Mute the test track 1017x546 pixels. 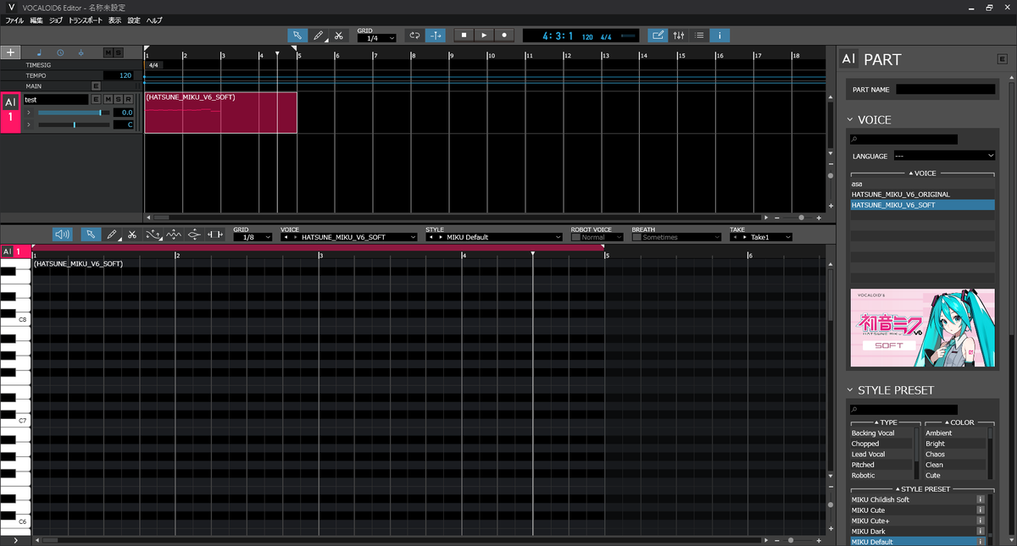107,100
